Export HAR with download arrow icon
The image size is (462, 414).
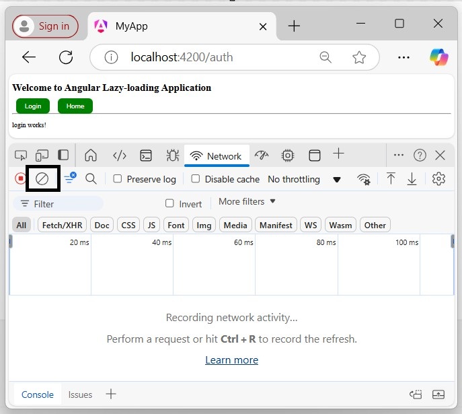(412, 179)
